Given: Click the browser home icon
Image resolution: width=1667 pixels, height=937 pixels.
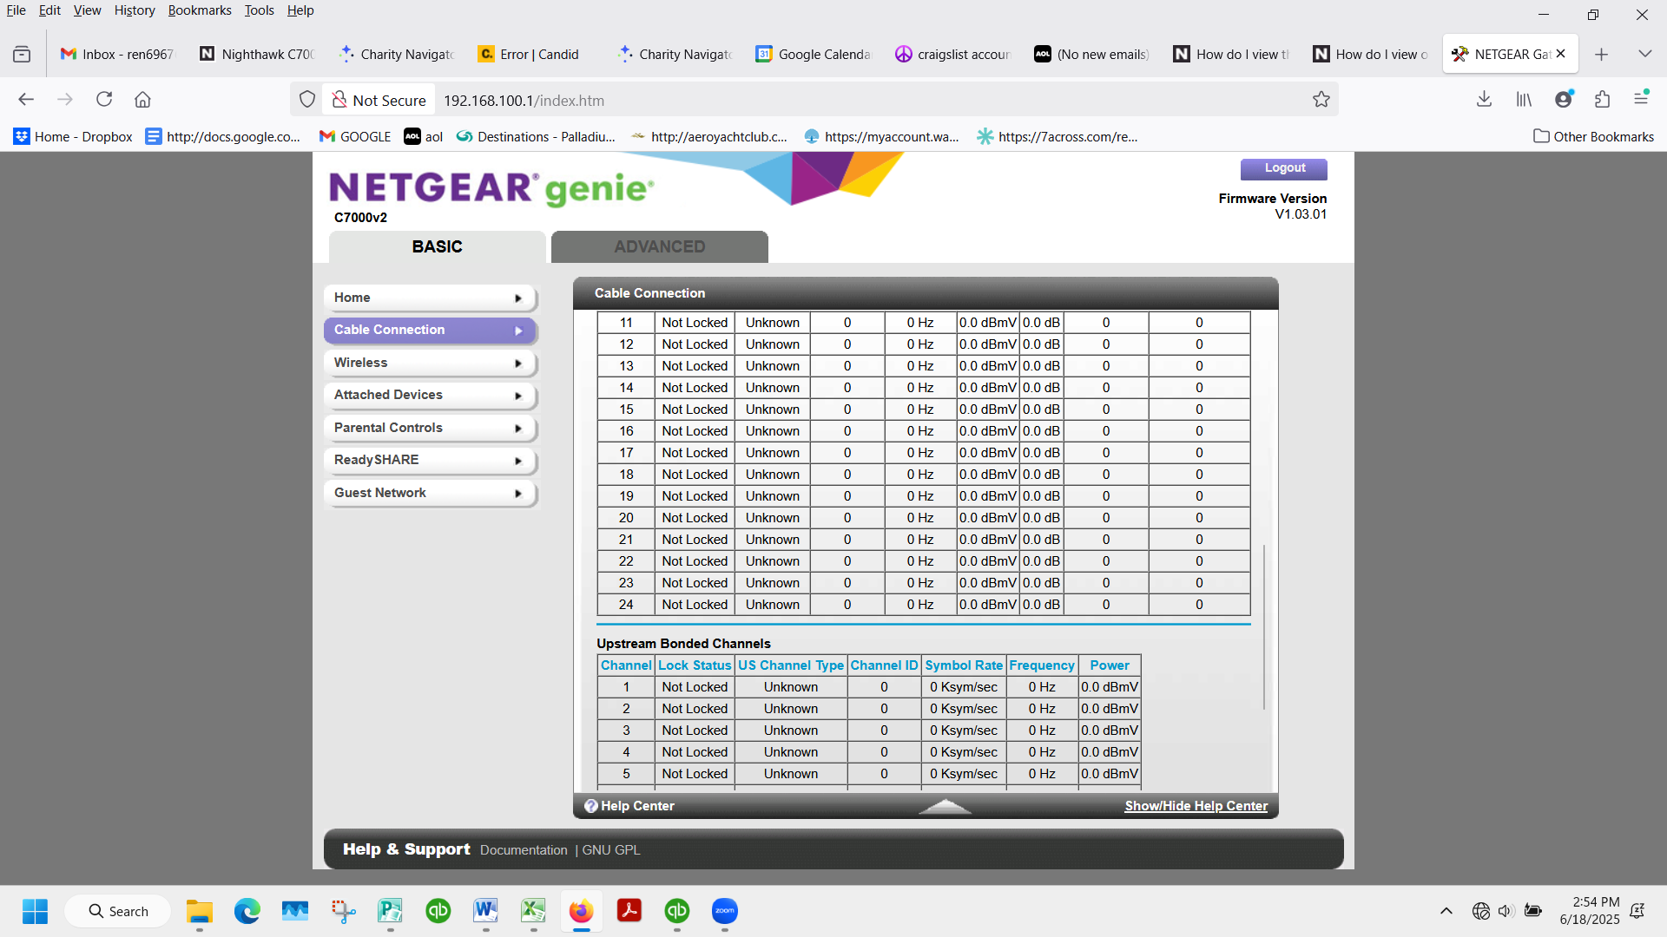Looking at the screenshot, I should pyautogui.click(x=142, y=99).
